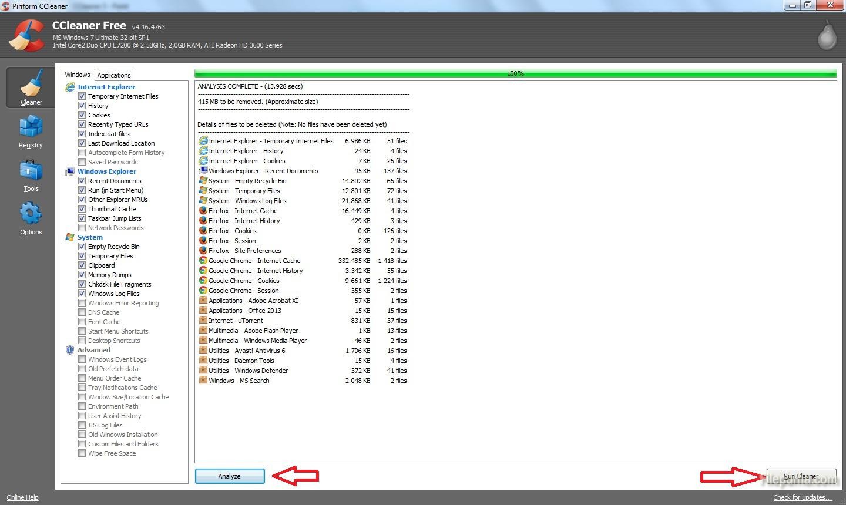Switch to the Applications tab
The width and height of the screenshot is (846, 505).
click(x=114, y=75)
